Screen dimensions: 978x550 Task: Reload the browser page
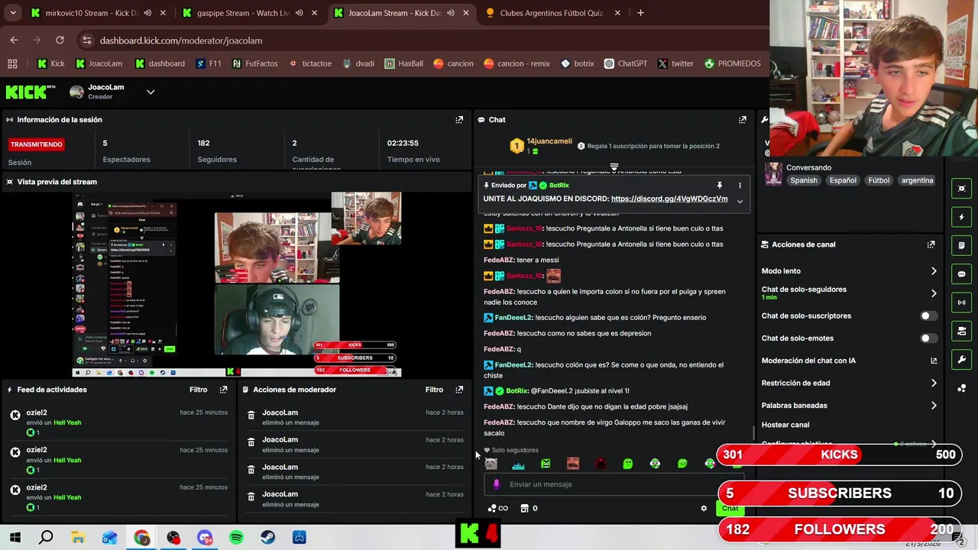(x=60, y=40)
